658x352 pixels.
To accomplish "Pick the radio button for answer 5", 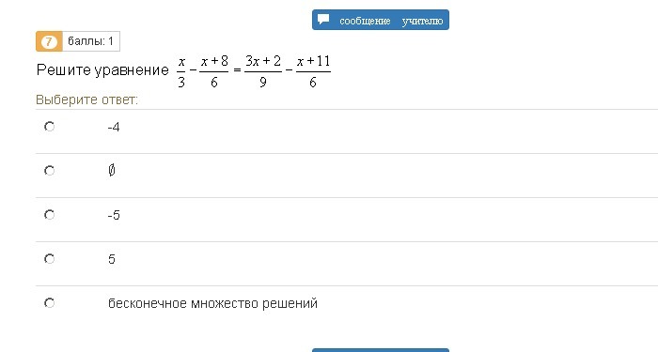I will 50,259.
